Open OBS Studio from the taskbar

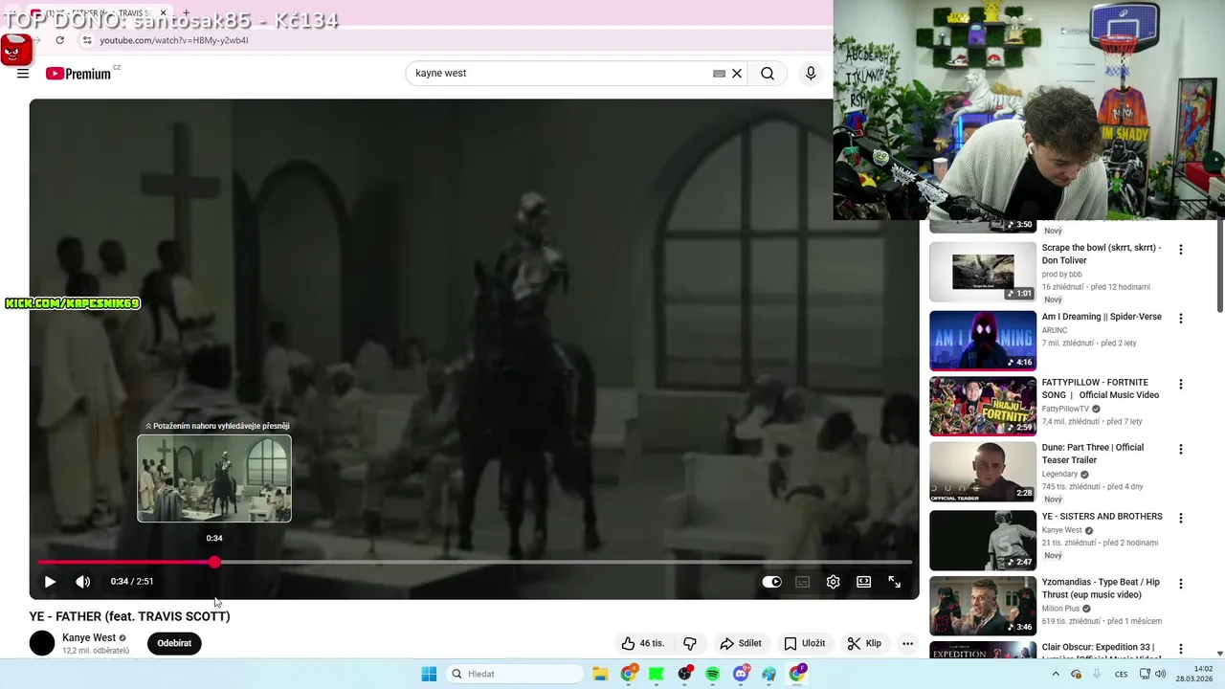[x=684, y=674]
